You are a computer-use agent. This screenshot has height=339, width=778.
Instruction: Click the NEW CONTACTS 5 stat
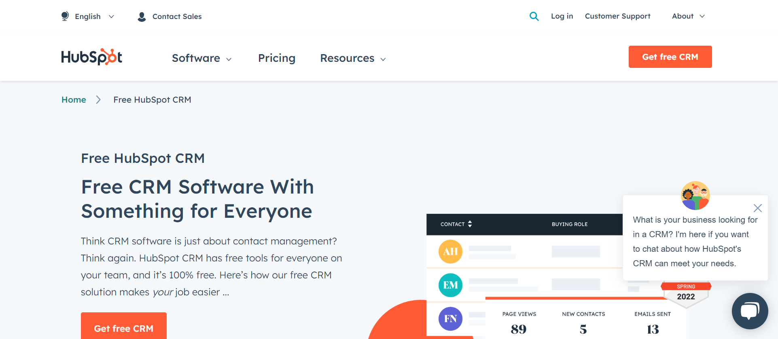583,323
